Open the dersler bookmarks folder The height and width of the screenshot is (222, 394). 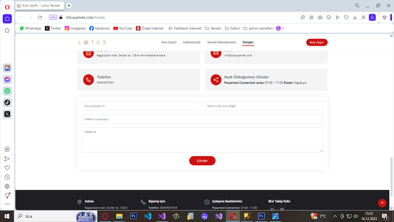click(x=213, y=28)
